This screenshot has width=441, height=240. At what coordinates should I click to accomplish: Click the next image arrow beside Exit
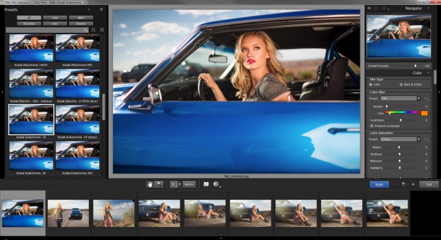[413, 184]
